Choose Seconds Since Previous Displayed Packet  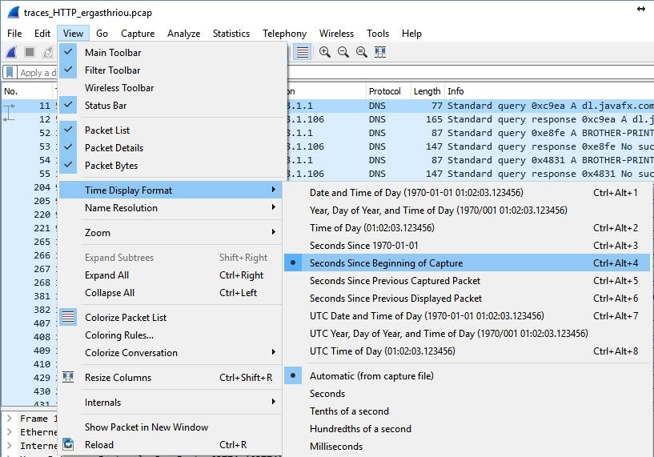pos(467,299)
